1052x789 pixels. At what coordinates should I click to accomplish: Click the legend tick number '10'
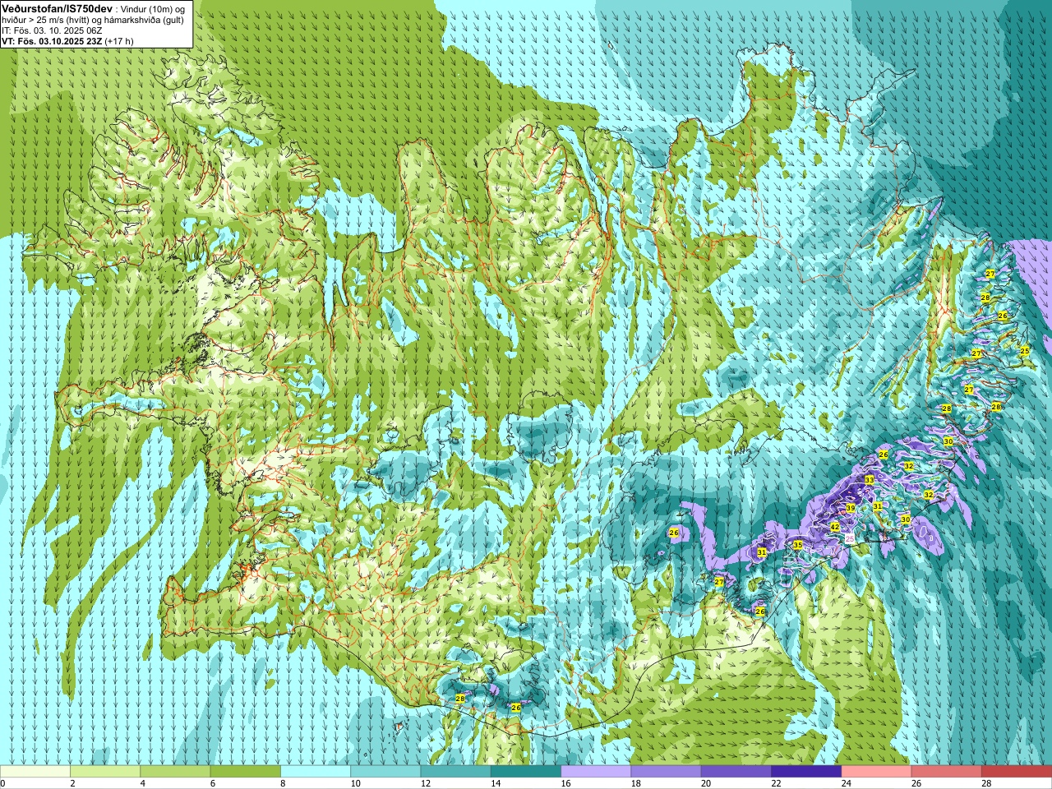[x=354, y=783]
